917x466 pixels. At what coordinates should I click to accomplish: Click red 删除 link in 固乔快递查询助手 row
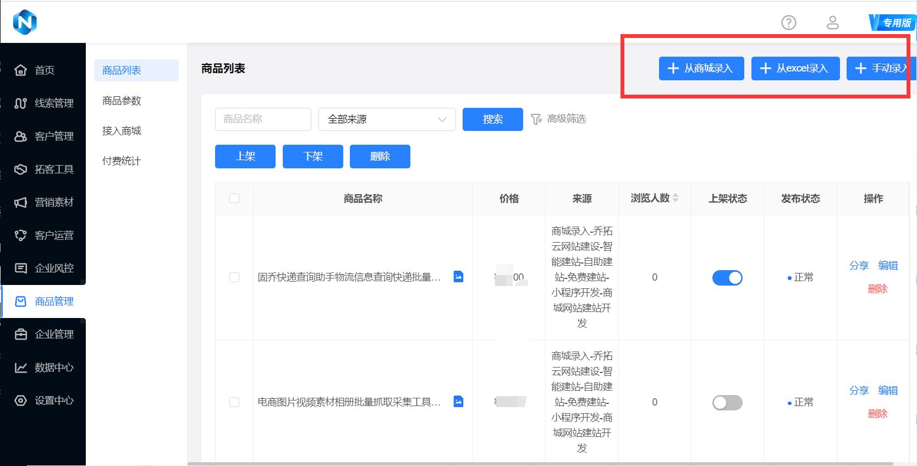tap(877, 289)
